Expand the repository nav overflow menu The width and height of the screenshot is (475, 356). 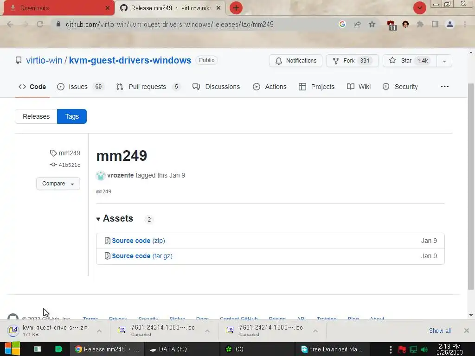[445, 87]
